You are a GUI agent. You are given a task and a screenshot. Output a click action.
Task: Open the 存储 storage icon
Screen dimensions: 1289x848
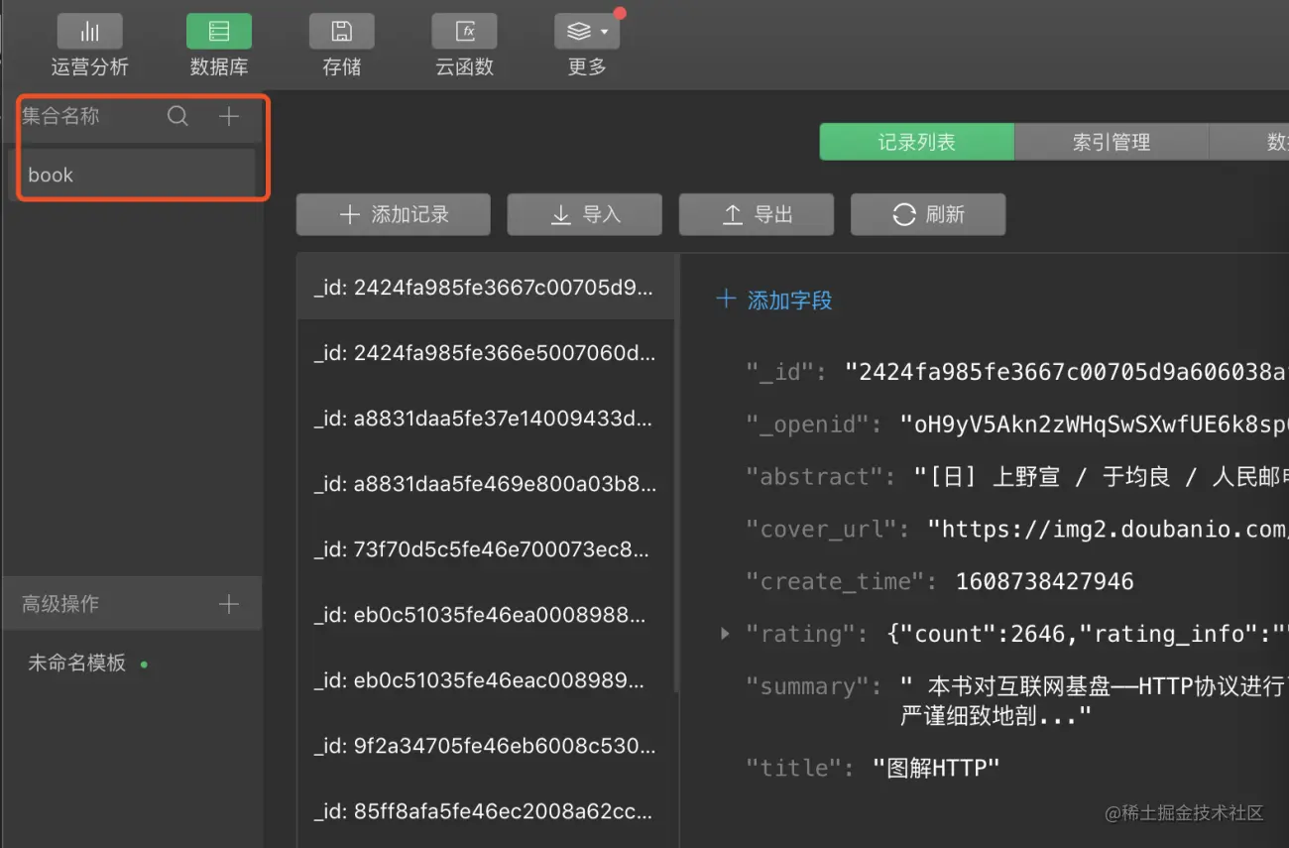click(x=342, y=32)
